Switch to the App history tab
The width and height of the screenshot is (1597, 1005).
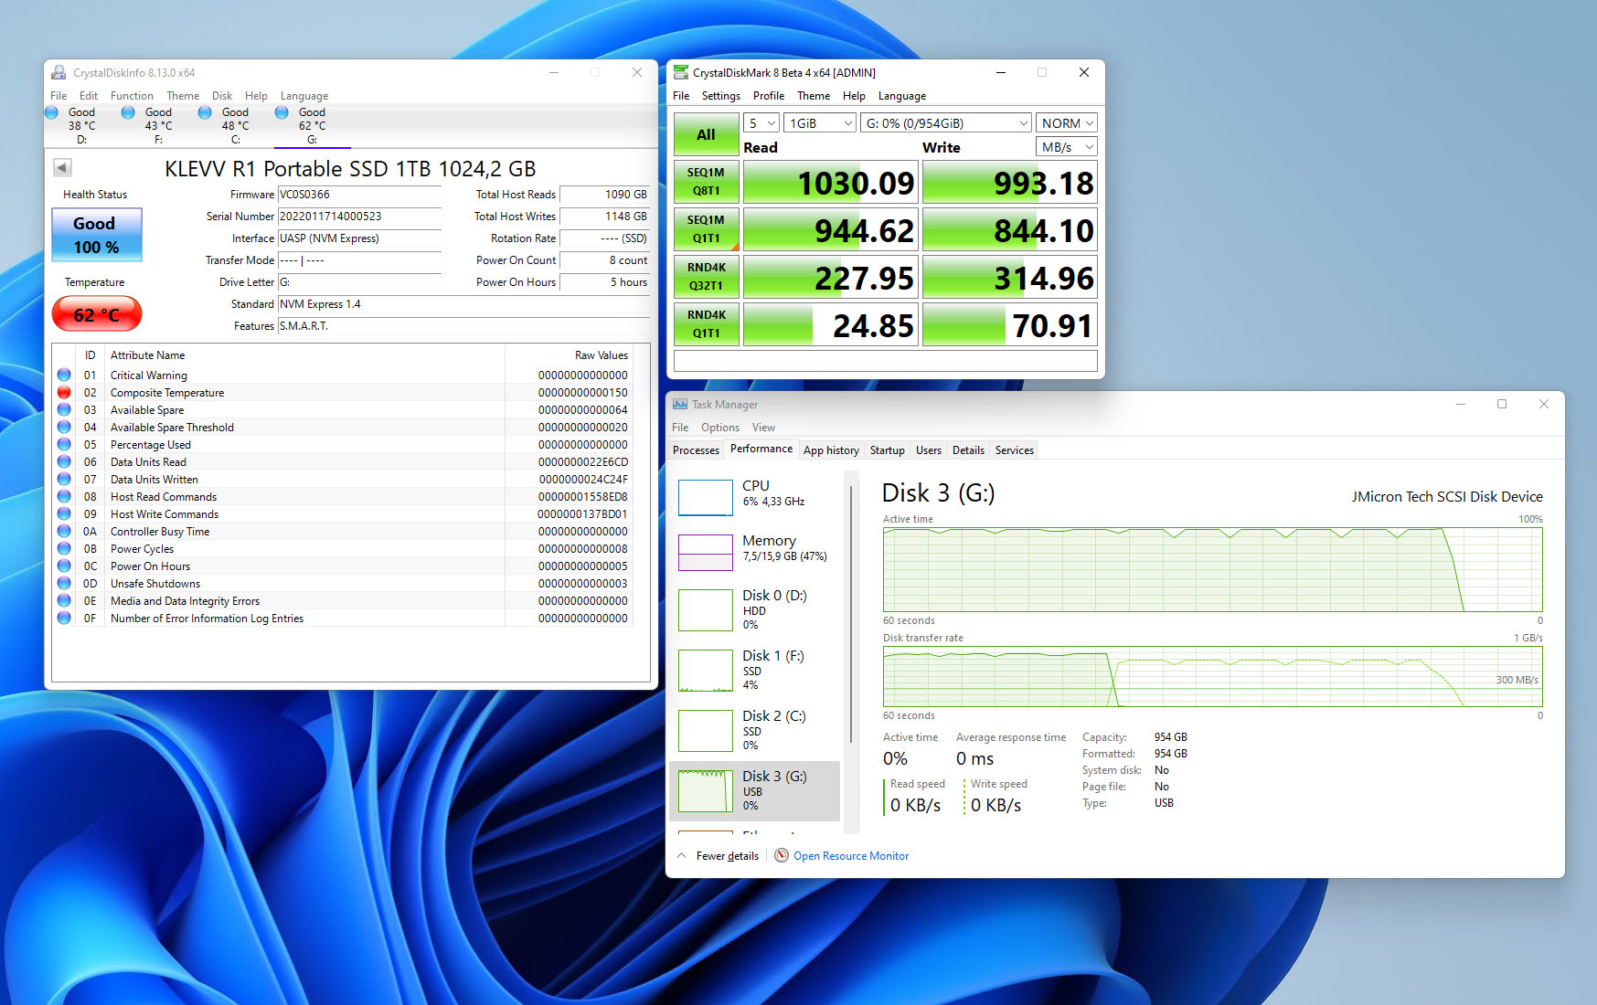(831, 450)
